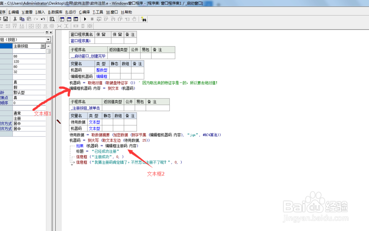Stop execution with the square stop icon
The height and width of the screenshot is (231, 369).
click(x=92, y=19)
